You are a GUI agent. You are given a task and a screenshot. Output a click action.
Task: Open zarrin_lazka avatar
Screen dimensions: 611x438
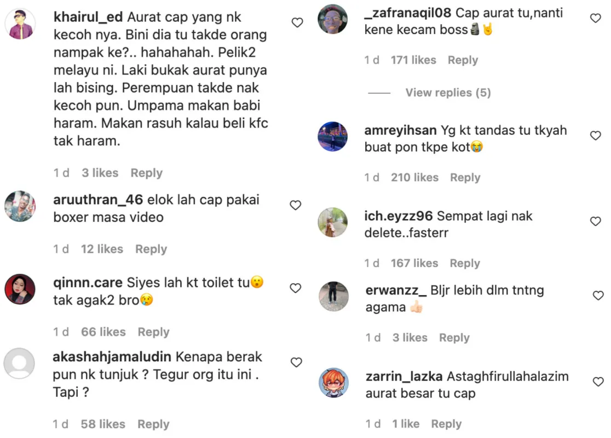tap(333, 382)
